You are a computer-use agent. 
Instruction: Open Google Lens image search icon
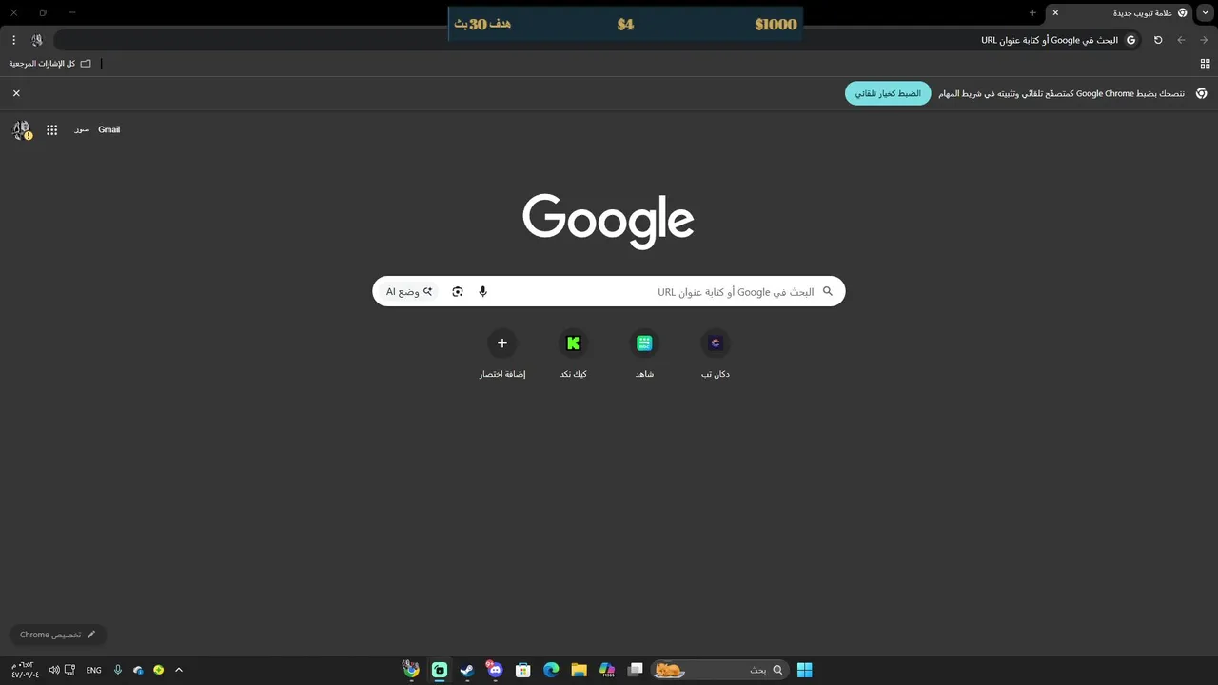pyautogui.click(x=458, y=292)
